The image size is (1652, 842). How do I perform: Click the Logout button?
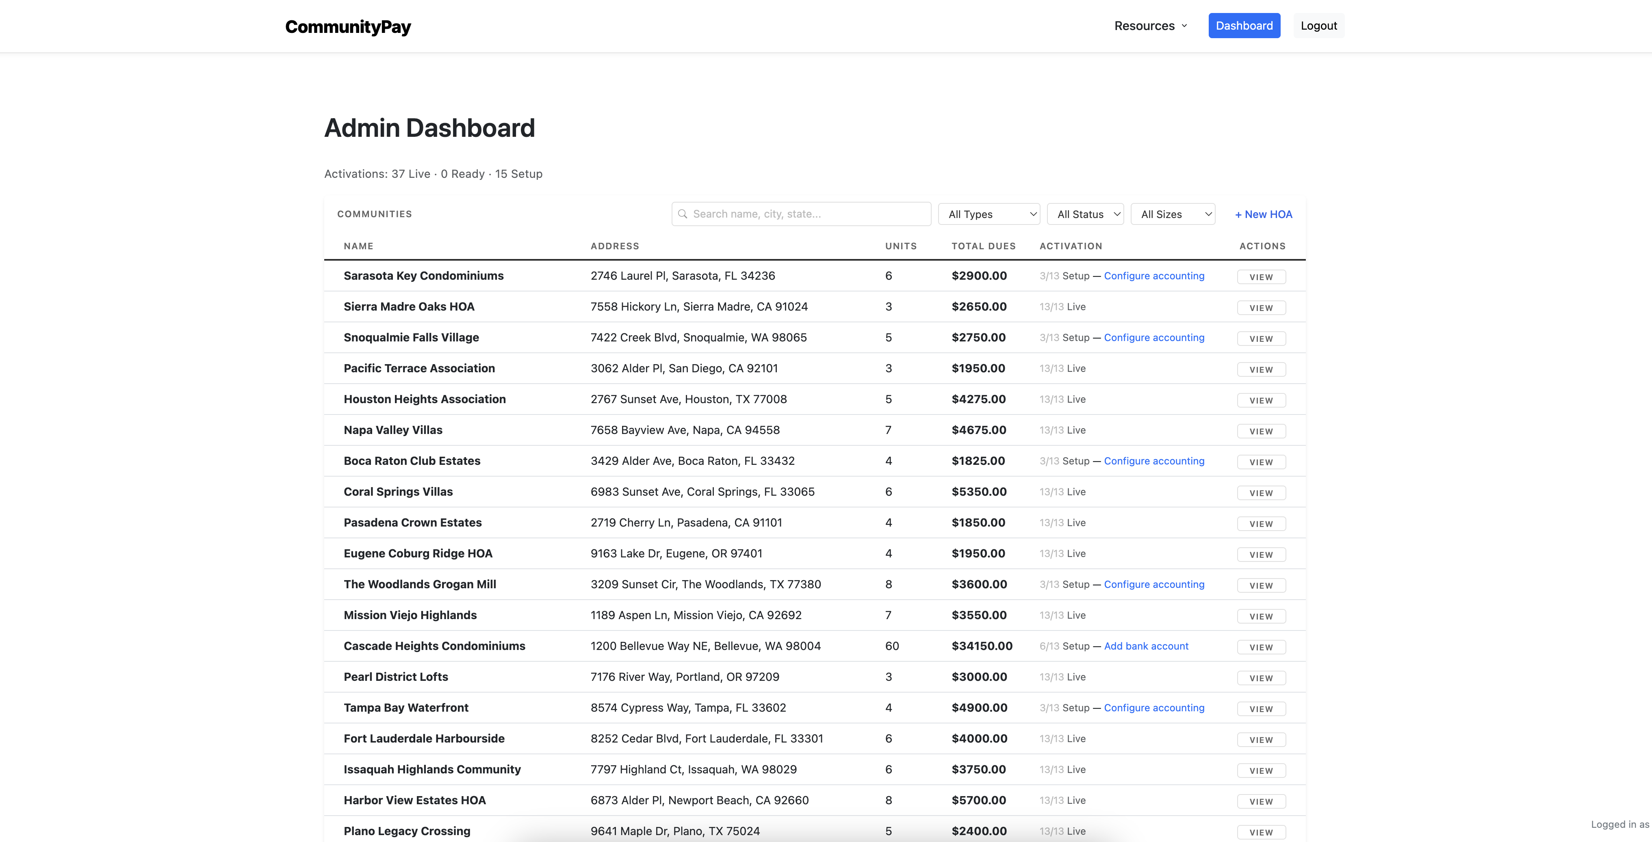pos(1318,26)
